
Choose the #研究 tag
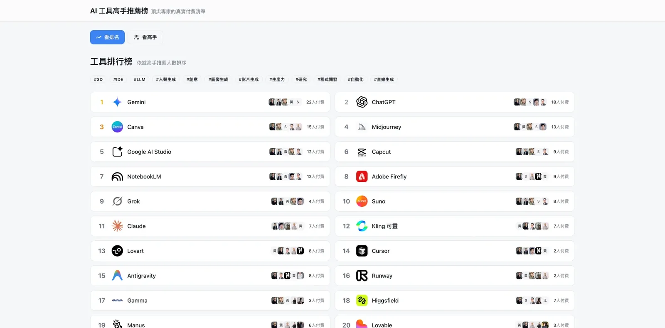tap(301, 79)
